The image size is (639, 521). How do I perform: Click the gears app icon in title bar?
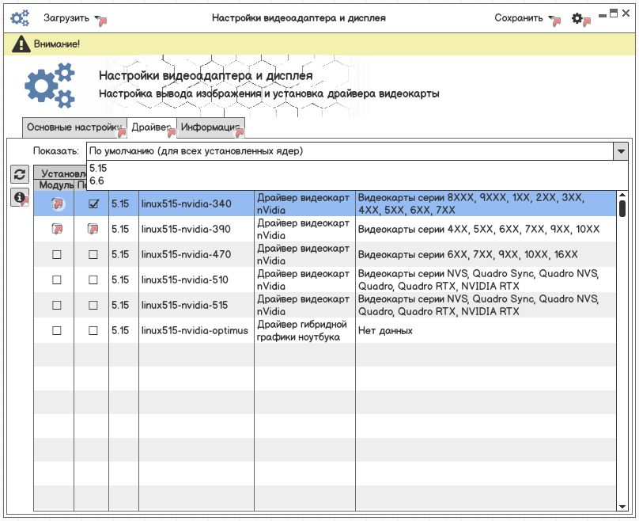(19, 17)
